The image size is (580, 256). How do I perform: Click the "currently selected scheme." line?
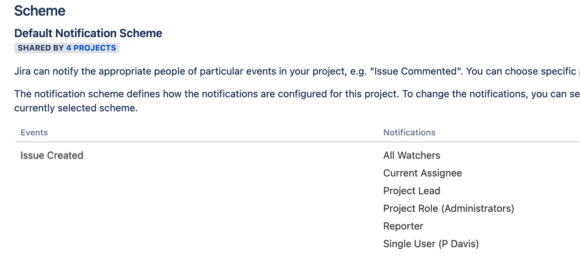[x=76, y=109]
